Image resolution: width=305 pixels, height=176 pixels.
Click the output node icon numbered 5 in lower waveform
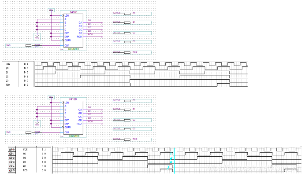(11, 170)
